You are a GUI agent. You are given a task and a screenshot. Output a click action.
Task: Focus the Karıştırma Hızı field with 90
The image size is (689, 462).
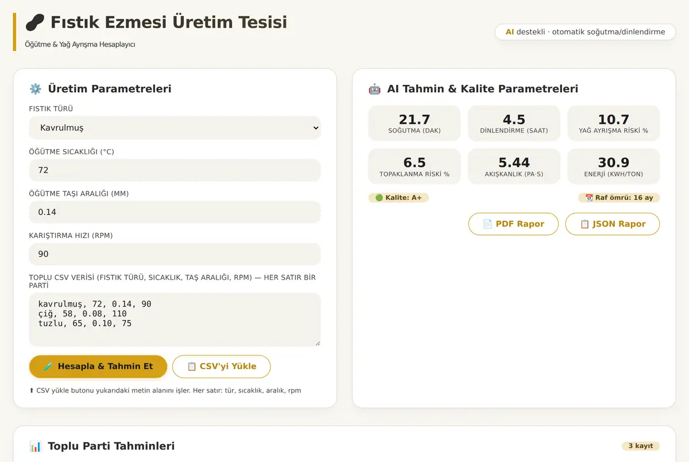(175, 254)
